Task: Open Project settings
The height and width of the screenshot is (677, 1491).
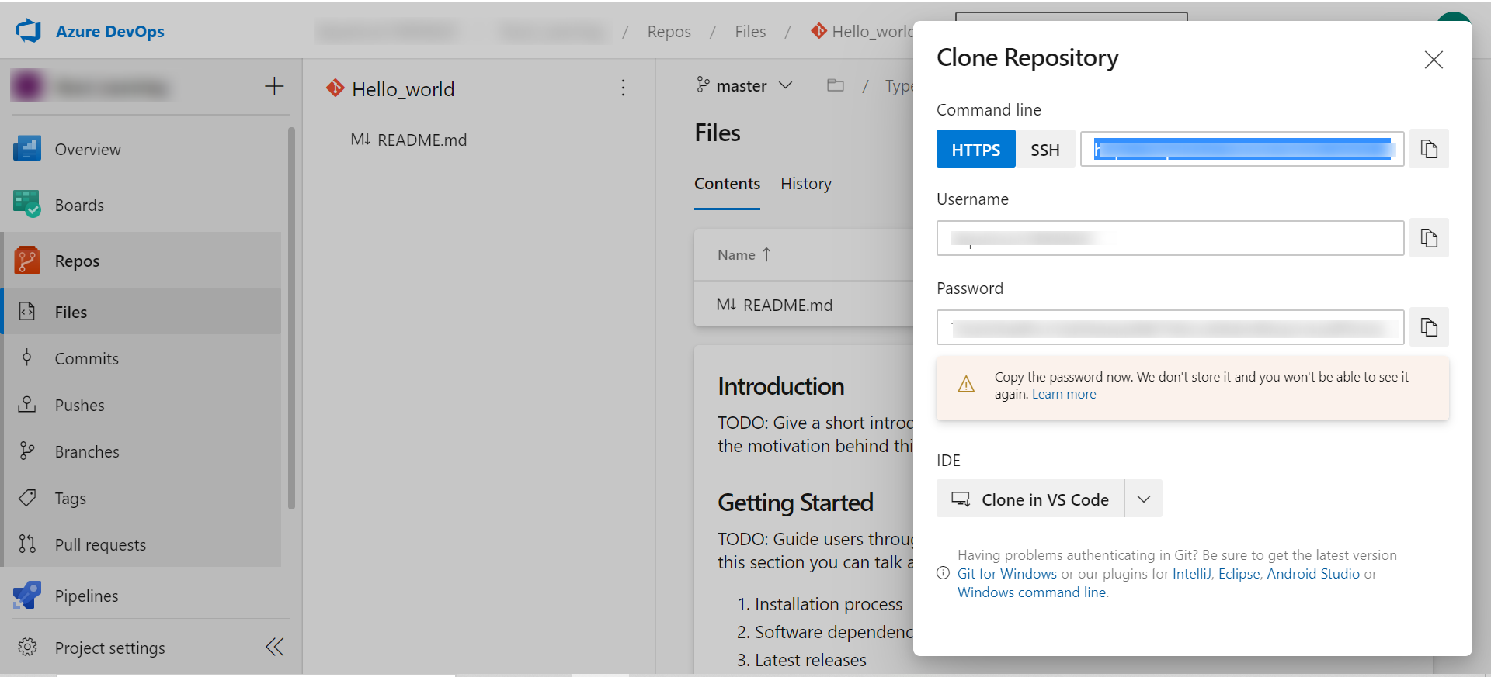Action: pos(109,648)
